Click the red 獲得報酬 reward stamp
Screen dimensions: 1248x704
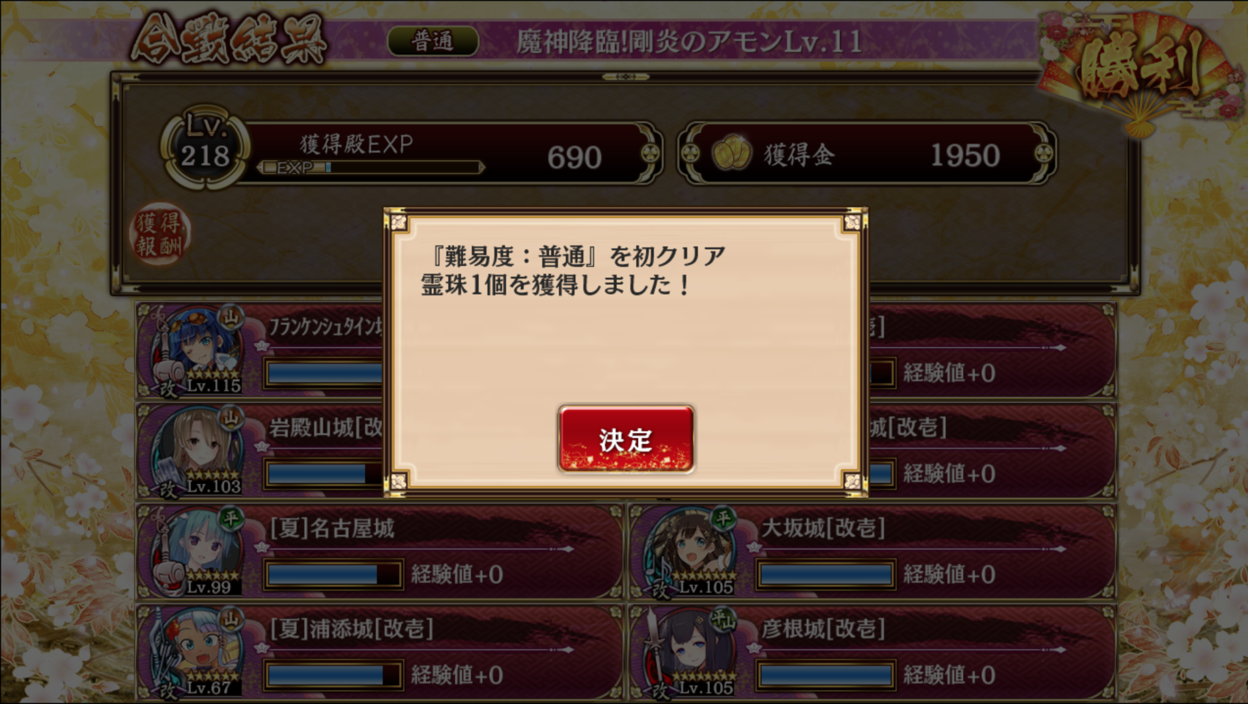coord(160,234)
